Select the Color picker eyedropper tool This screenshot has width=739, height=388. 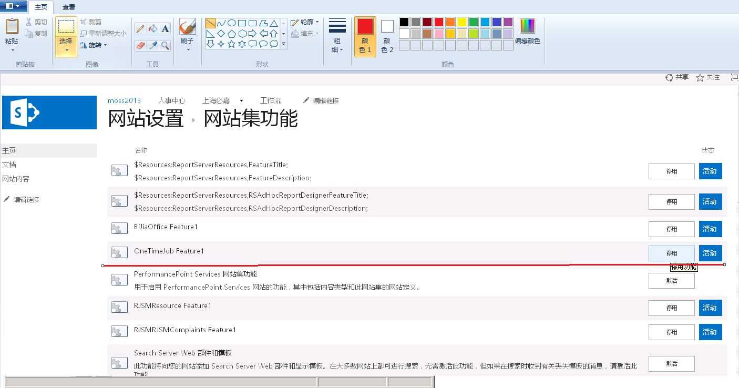pyautogui.click(x=153, y=45)
